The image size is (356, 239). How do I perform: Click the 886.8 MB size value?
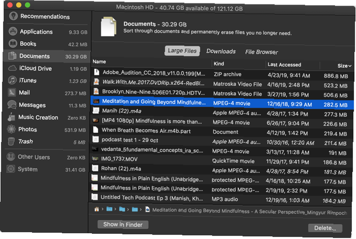tap(336, 76)
